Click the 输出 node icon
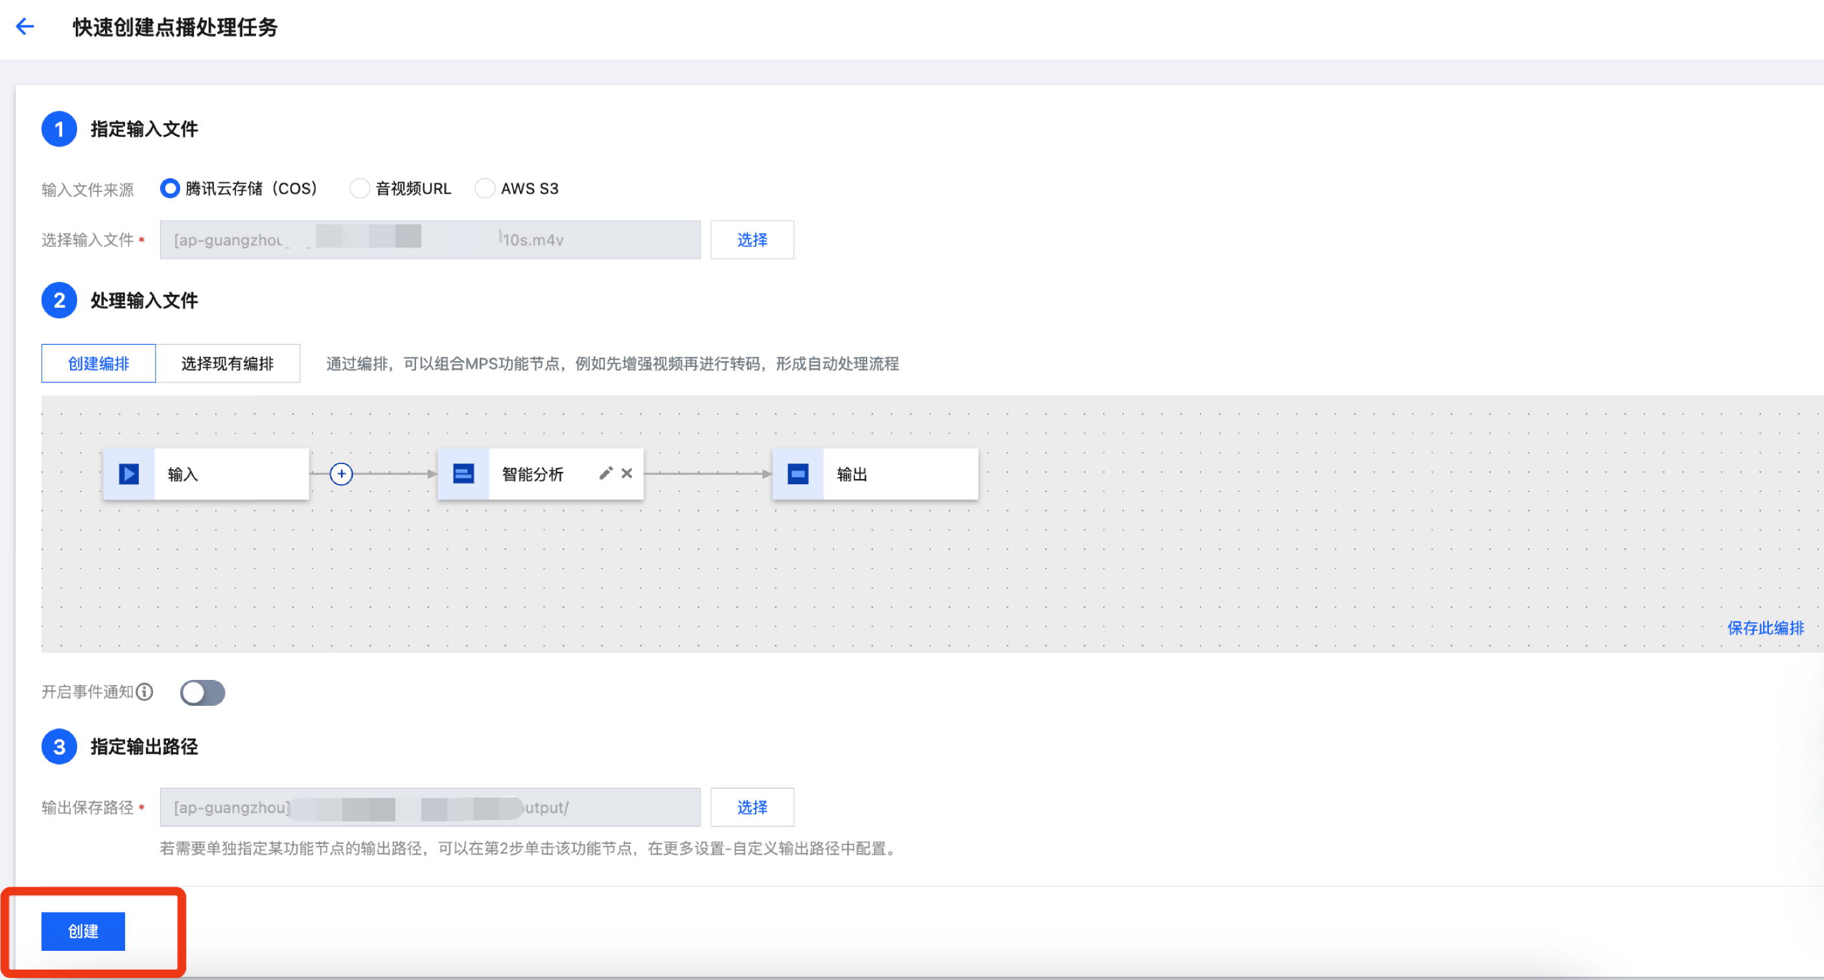 pos(798,474)
